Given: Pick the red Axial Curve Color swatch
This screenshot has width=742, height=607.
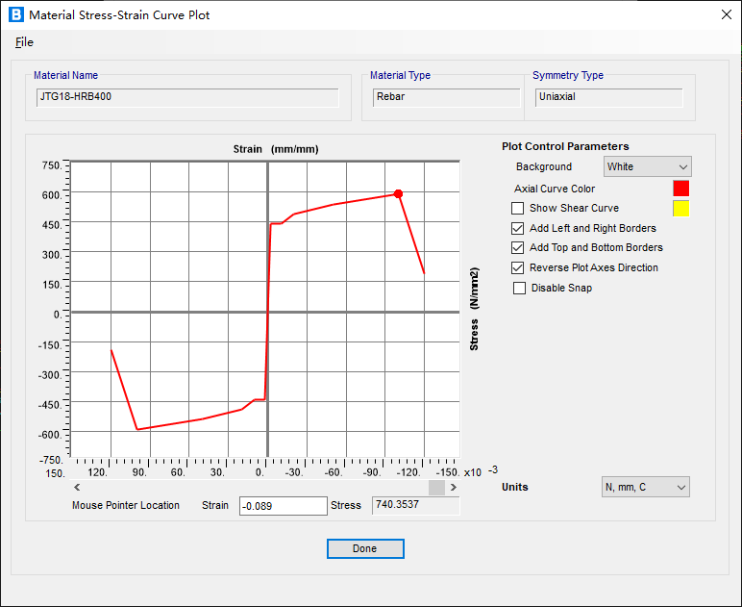Looking at the screenshot, I should 680,189.
